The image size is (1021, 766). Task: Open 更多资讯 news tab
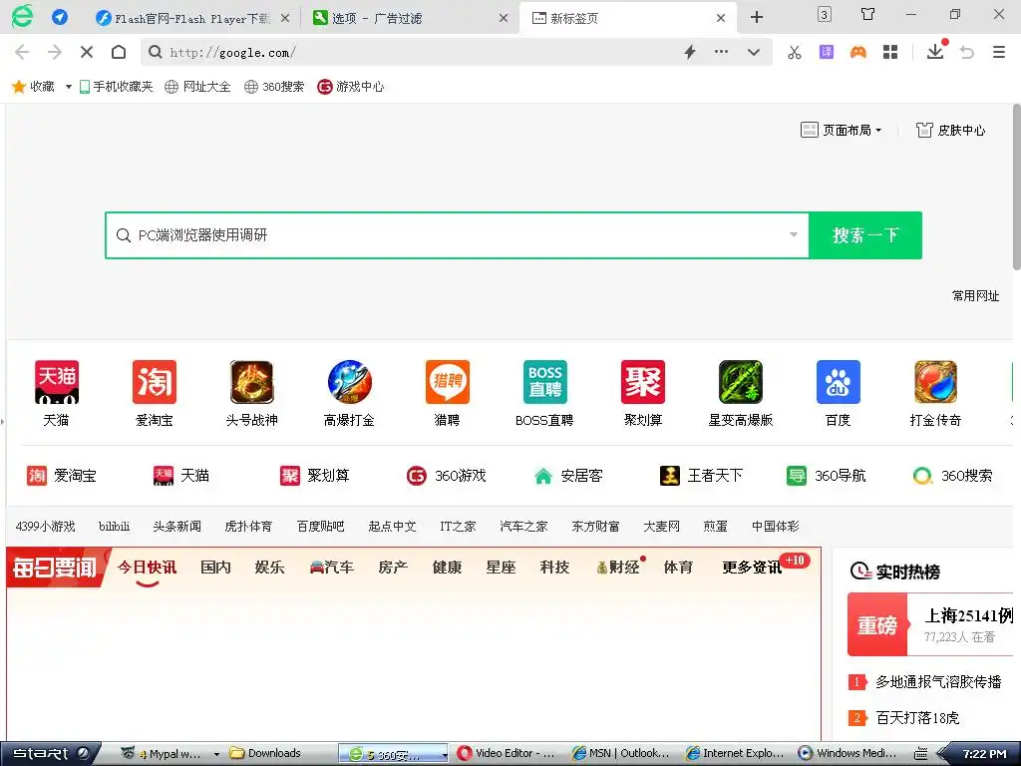point(752,568)
